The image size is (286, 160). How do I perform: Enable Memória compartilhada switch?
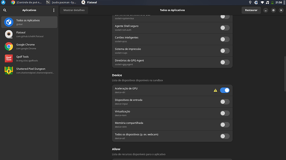click(x=225, y=125)
